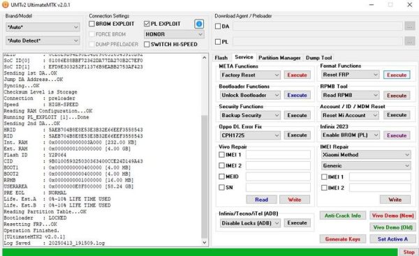The width and height of the screenshot is (419, 256).
Task: Open the Backup Security dropdown
Action: [250, 115]
